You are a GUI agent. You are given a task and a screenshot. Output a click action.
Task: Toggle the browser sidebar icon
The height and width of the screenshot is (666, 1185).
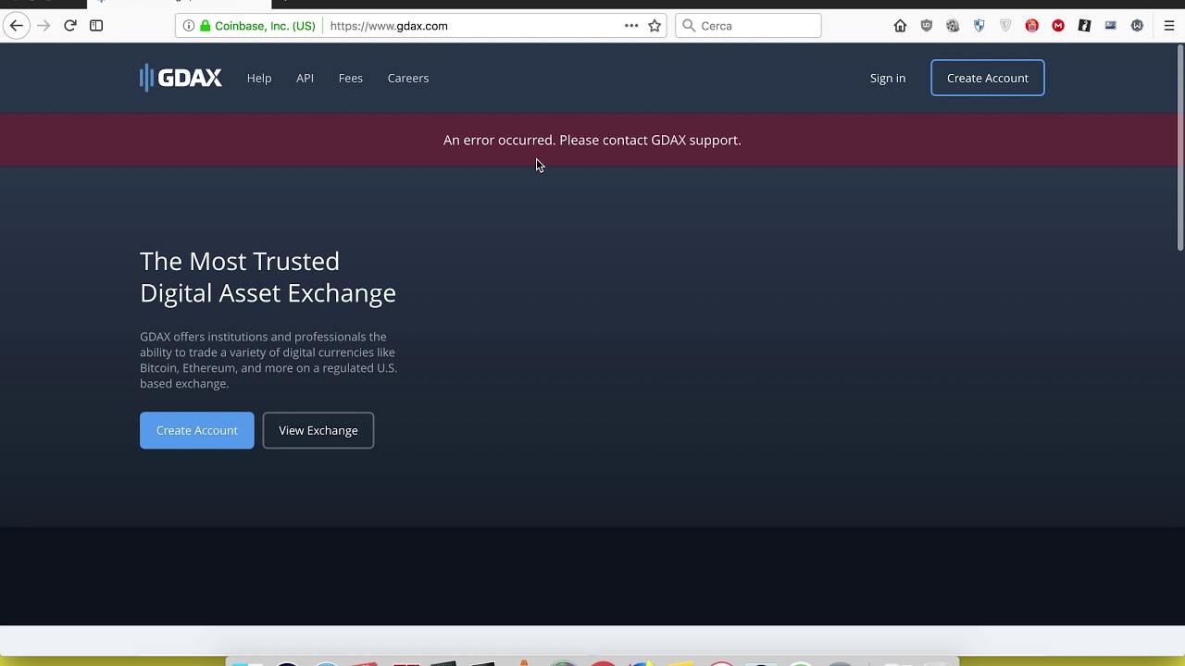point(96,26)
